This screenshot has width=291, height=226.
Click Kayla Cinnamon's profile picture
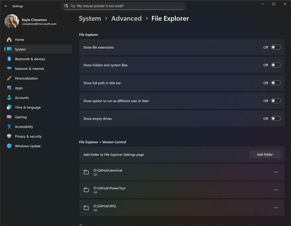pyautogui.click(x=12, y=22)
